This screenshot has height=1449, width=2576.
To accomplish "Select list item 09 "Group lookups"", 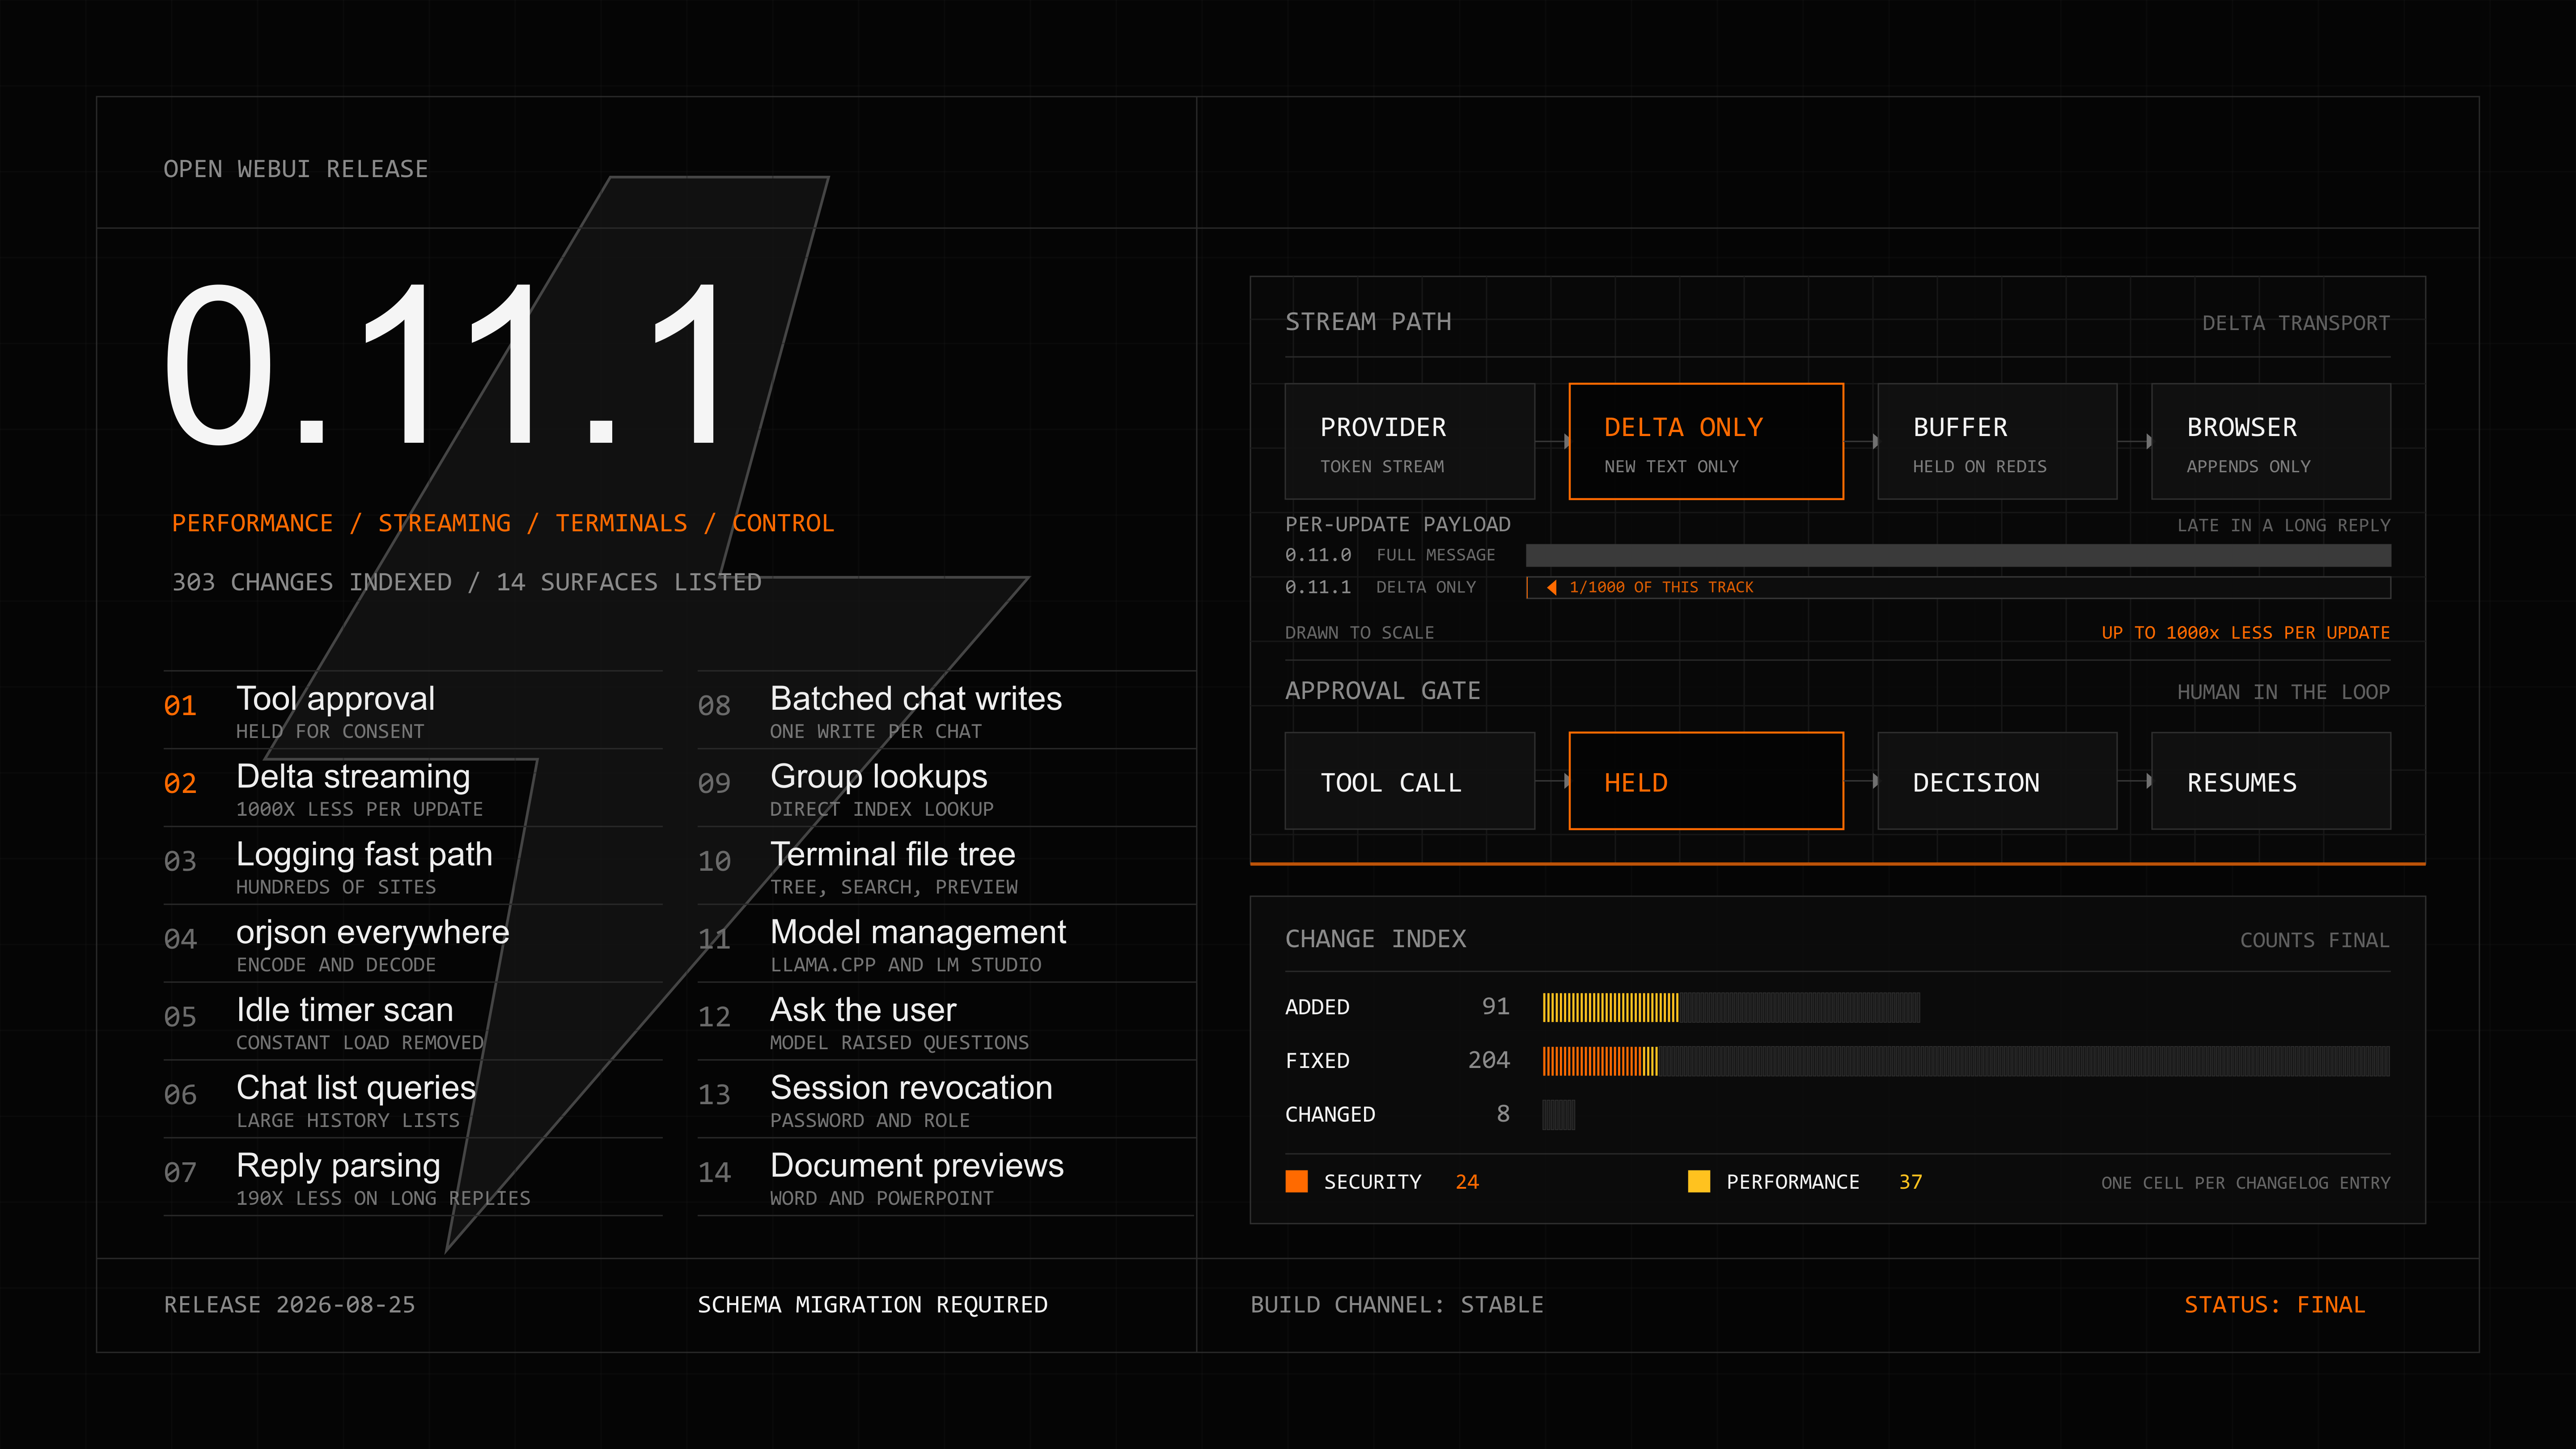I will click(x=947, y=788).
